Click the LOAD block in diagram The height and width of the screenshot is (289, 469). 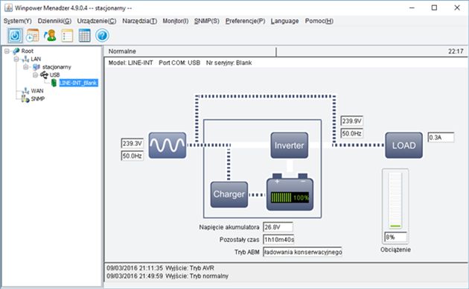(x=403, y=145)
